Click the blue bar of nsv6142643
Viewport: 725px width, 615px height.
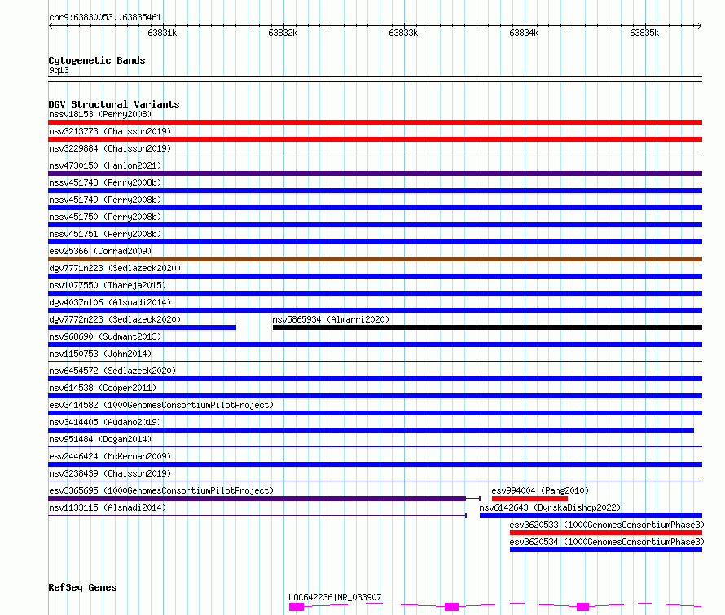(591, 516)
